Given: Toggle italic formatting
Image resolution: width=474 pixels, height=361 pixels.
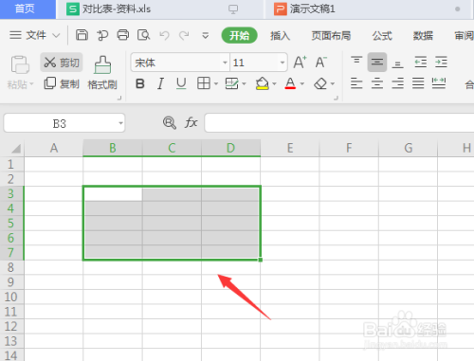Looking at the screenshot, I should 160,84.
